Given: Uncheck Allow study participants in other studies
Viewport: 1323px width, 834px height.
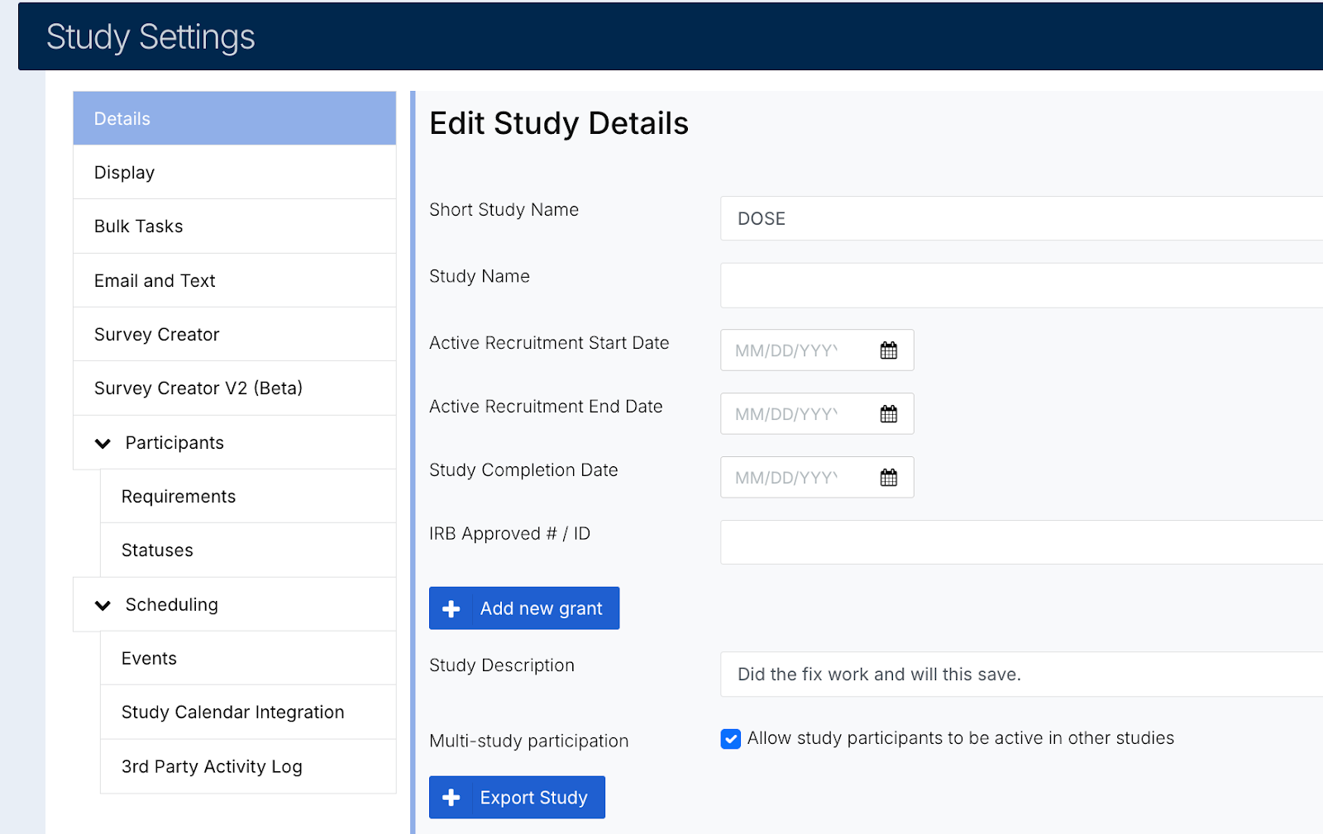Looking at the screenshot, I should pyautogui.click(x=730, y=739).
